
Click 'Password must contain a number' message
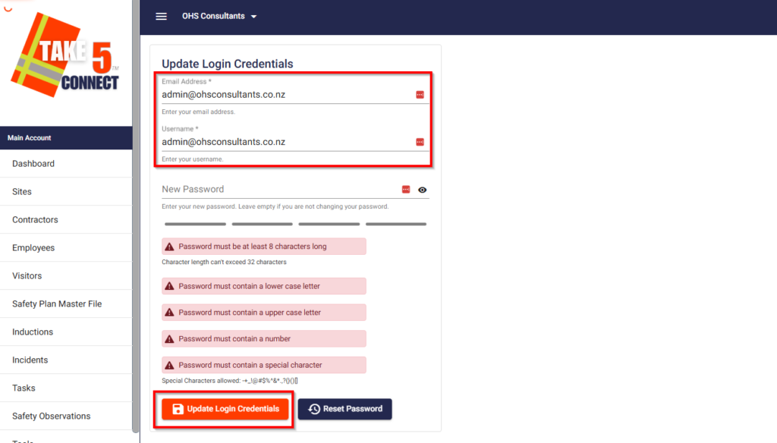pyautogui.click(x=234, y=339)
